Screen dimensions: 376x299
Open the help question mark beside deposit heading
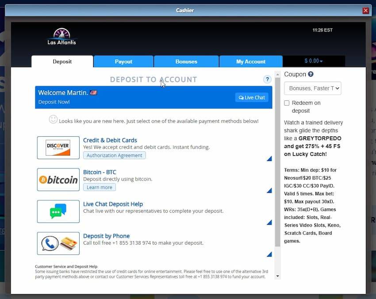[267, 80]
